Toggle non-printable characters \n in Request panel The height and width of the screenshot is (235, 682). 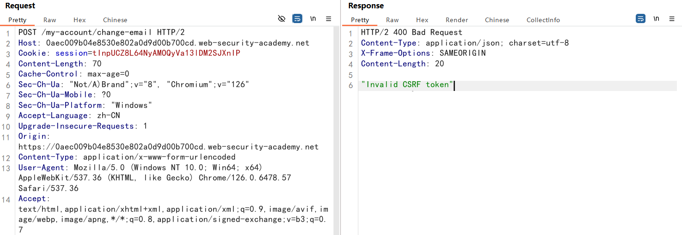313,19
